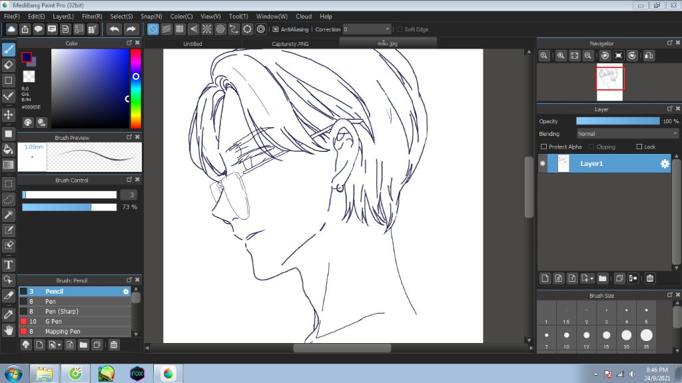682x383 pixels.
Task: Delete layer with trash icon in Layer panel
Action: 650,278
